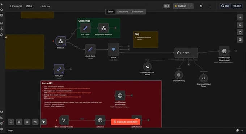Select the getConvo HTTP node
The width and height of the screenshot is (246, 134).
(100, 120)
